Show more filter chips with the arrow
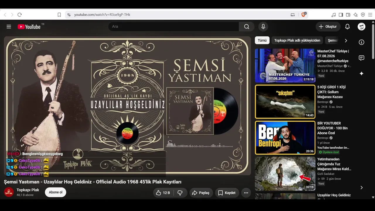 [346, 40]
